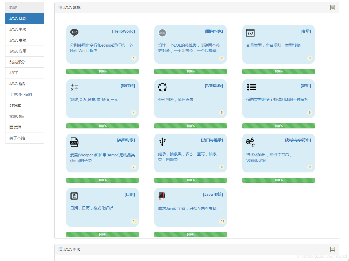Click the array bulleted list icon
The image size is (349, 261).
click(x=252, y=87)
